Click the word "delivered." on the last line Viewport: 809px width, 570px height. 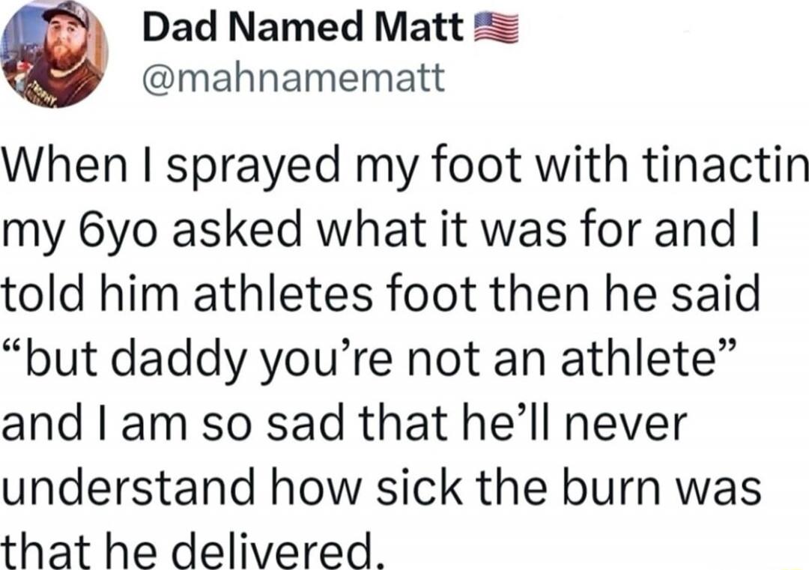coord(277,550)
